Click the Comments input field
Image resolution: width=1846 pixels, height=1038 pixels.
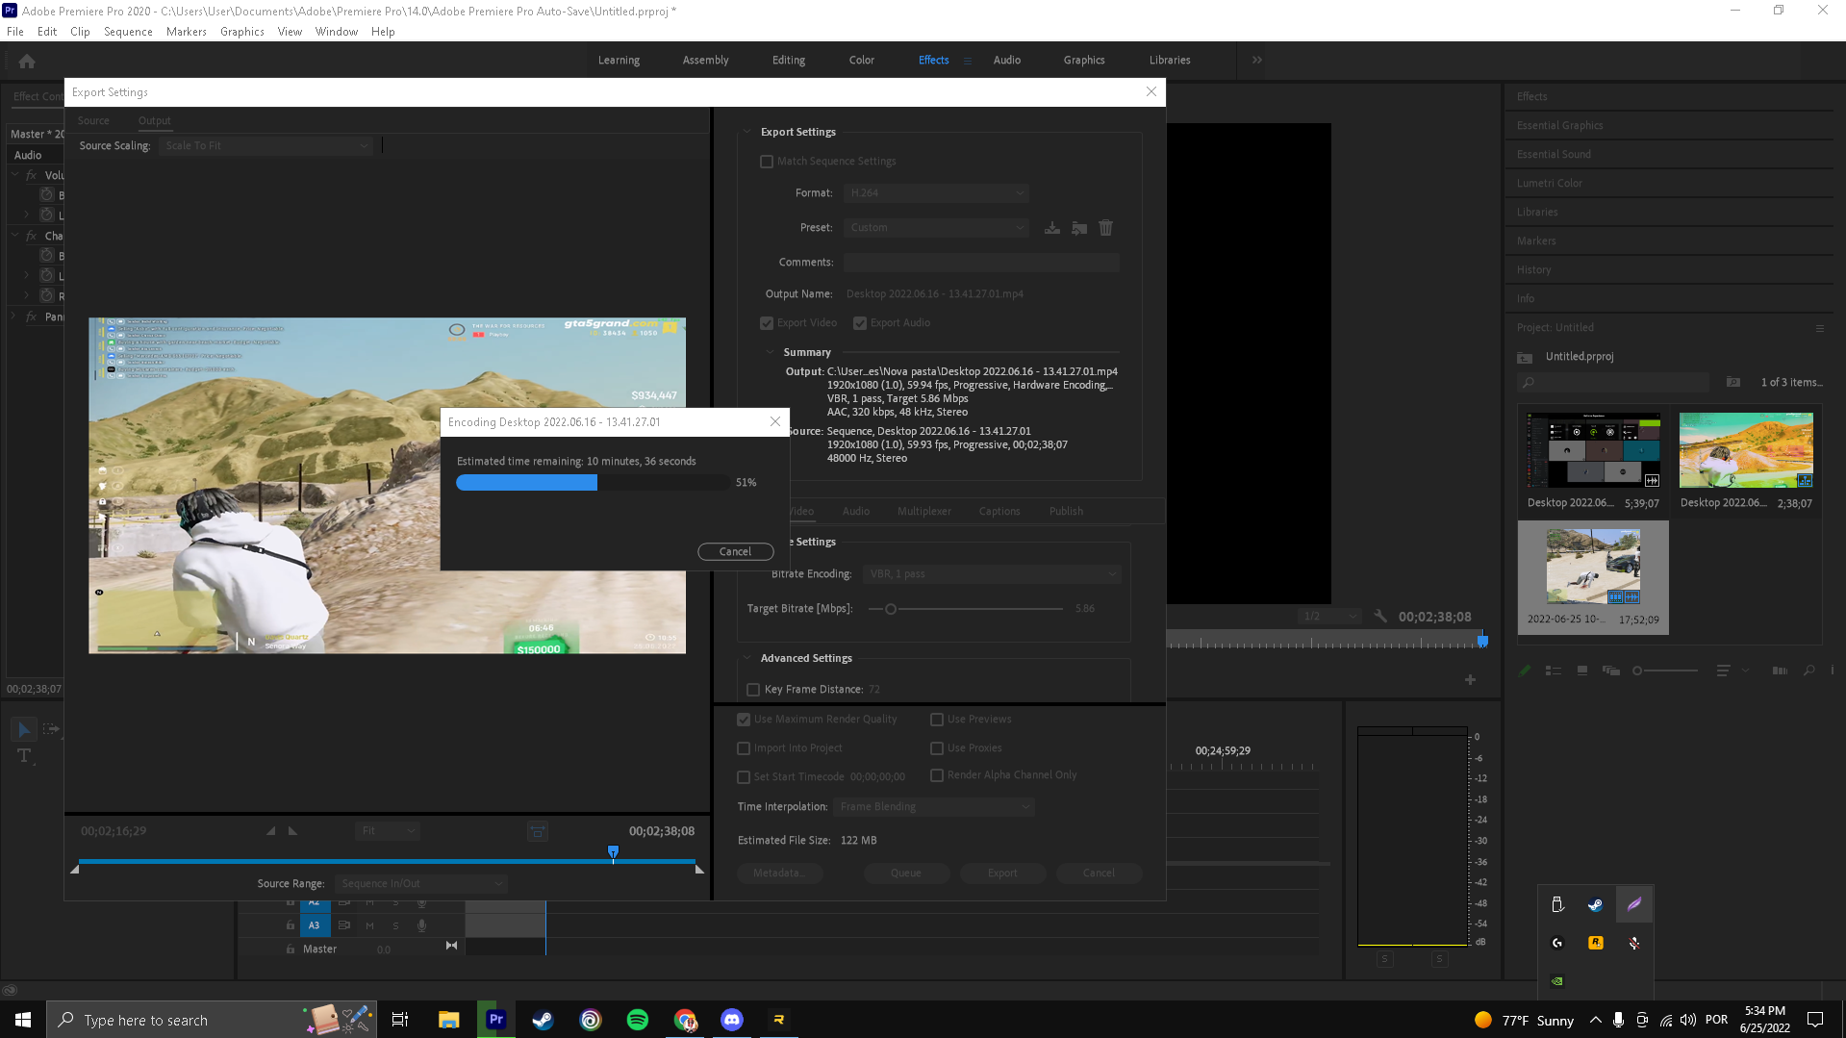tap(981, 263)
